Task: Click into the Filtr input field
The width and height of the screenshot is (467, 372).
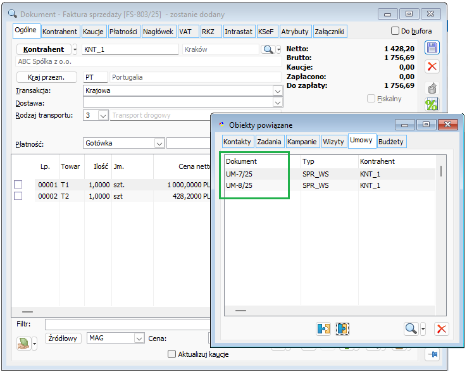Action: 127,325
